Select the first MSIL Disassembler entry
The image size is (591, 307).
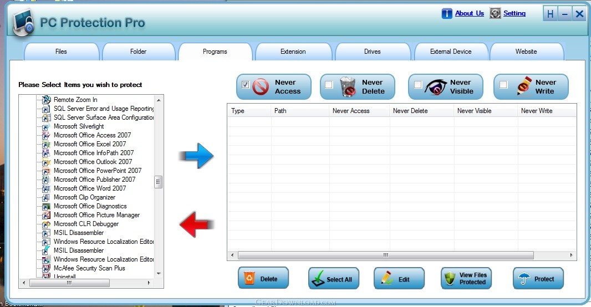(79, 233)
